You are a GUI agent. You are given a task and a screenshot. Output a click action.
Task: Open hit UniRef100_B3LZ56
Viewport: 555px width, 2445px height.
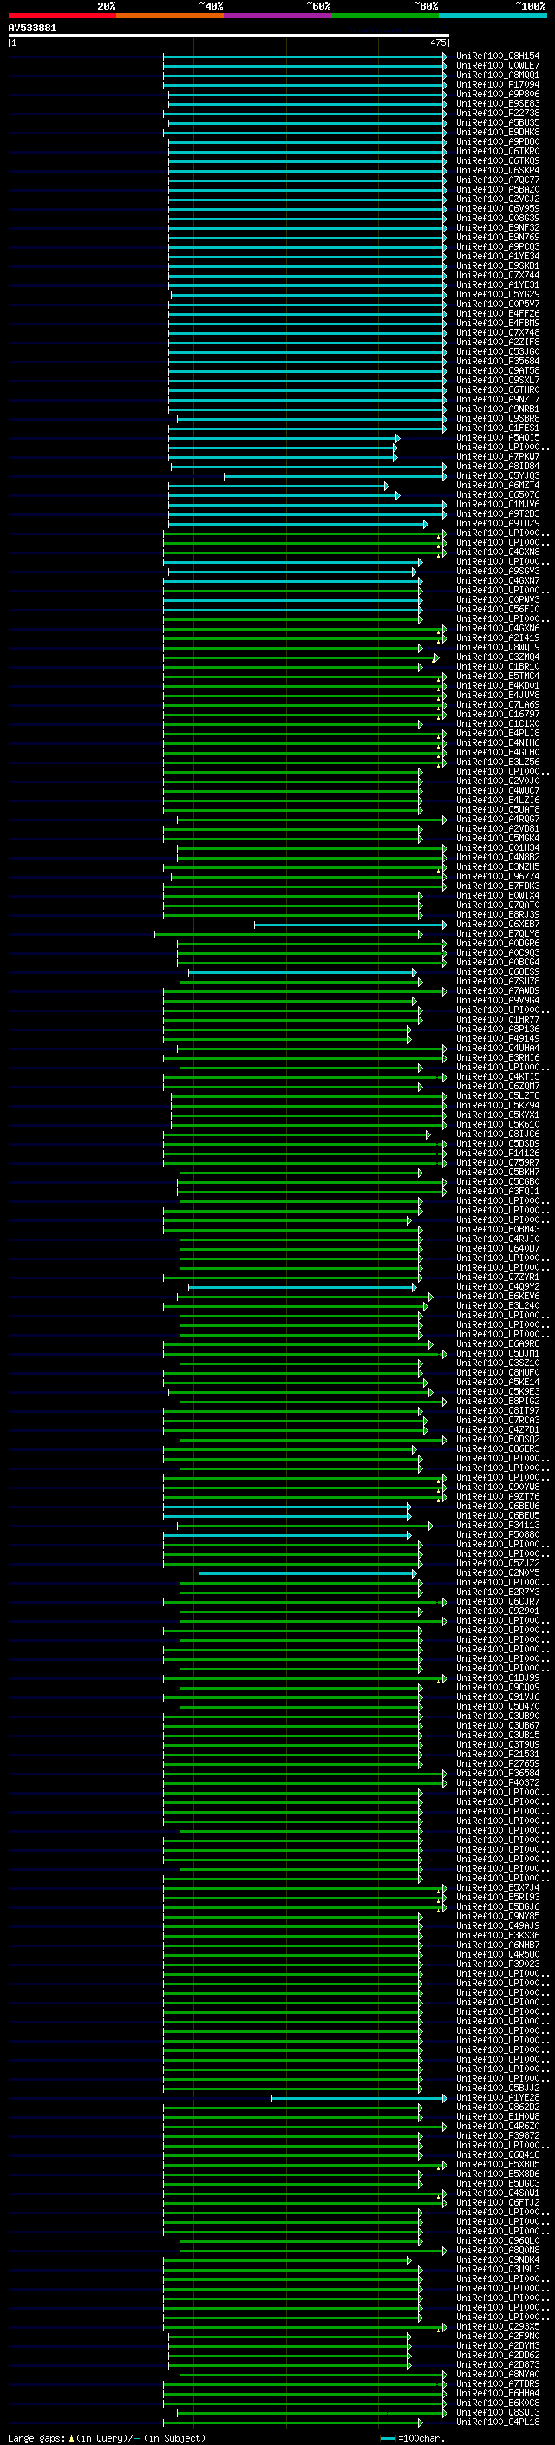click(x=498, y=762)
